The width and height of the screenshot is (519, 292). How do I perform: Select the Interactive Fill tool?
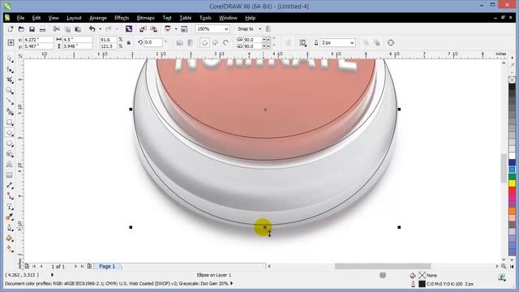pos(10,249)
